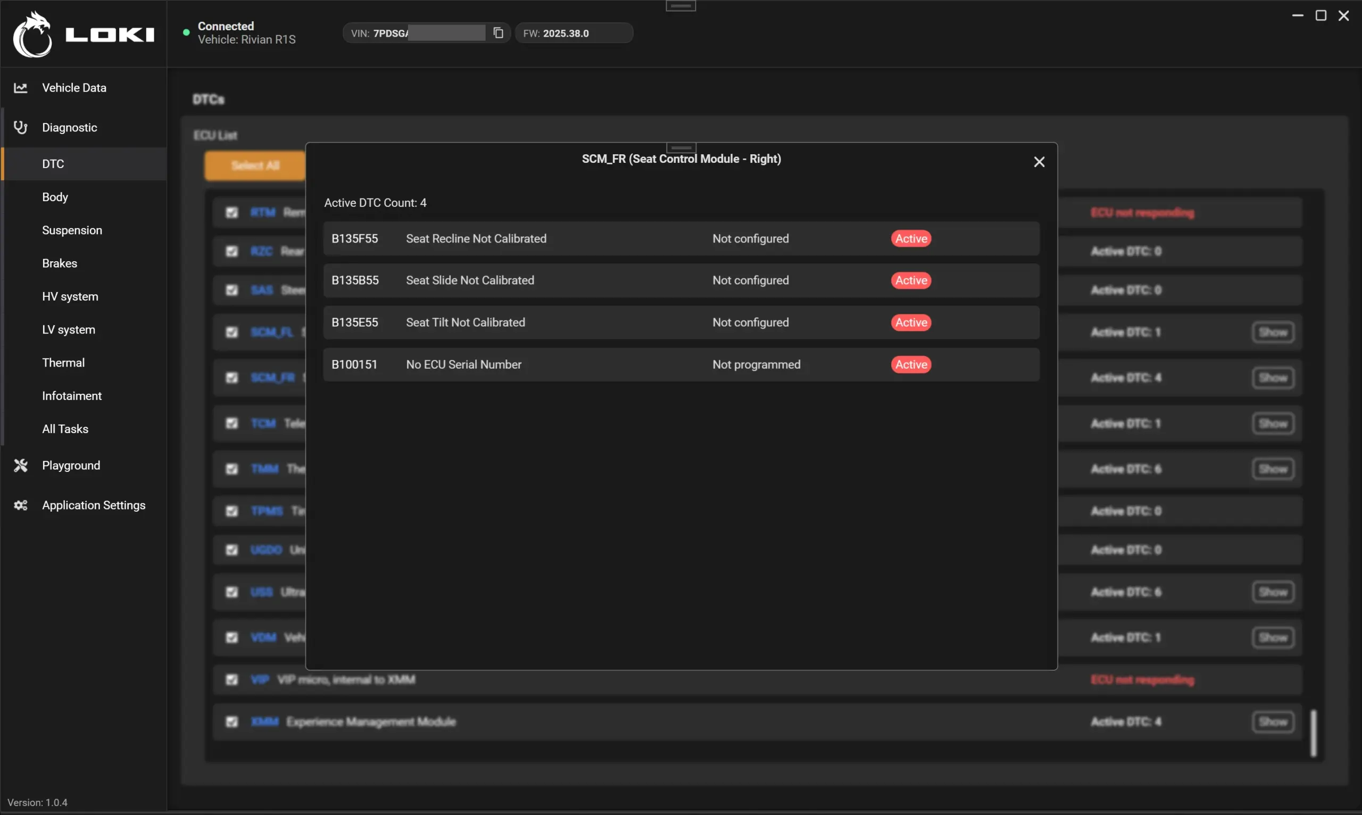Uncheck the USS ECU checkbox
The image size is (1362, 815).
coord(232,592)
